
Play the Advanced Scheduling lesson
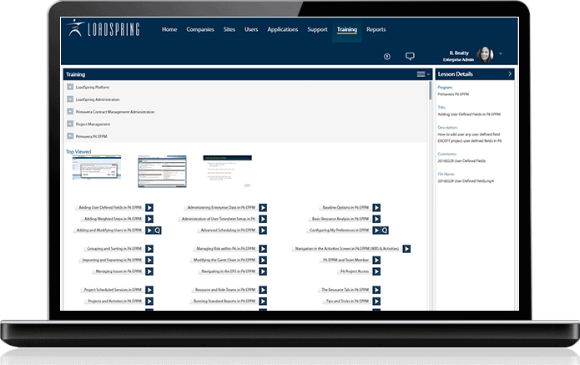(x=263, y=231)
